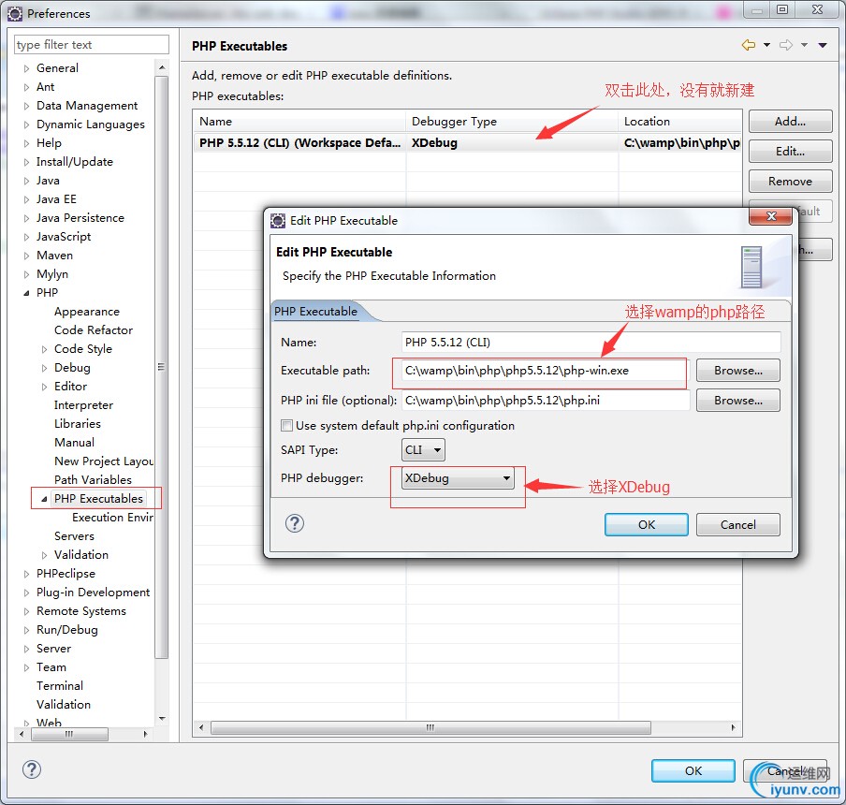
Task: Select the PHP 5.5.12 (CLI) table row
Action: click(467, 143)
